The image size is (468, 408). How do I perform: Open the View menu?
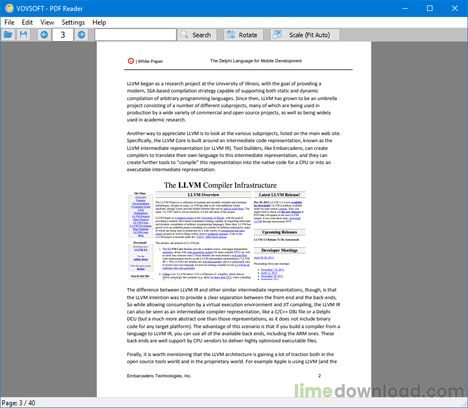[x=47, y=22]
